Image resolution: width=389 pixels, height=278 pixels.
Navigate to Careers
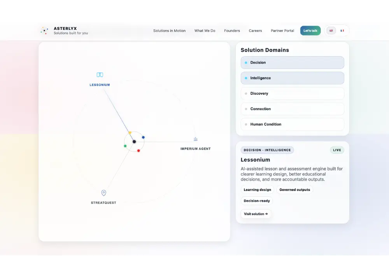click(255, 31)
